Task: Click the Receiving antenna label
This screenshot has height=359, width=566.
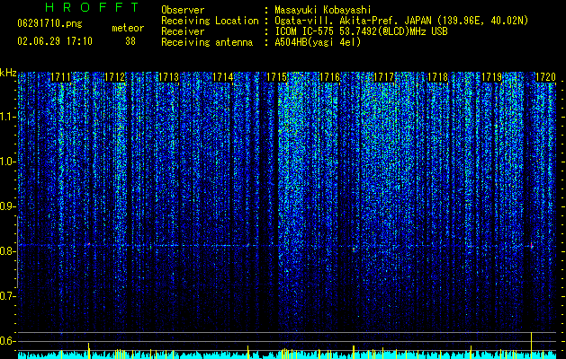Action: (x=207, y=42)
